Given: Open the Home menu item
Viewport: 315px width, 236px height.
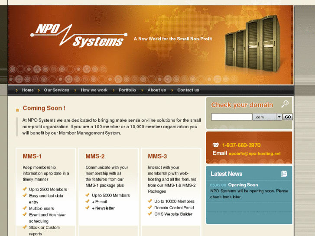Looking at the screenshot, I should [x=28, y=90].
